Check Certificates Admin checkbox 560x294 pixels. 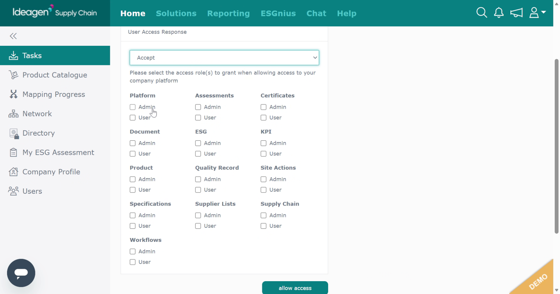(263, 107)
